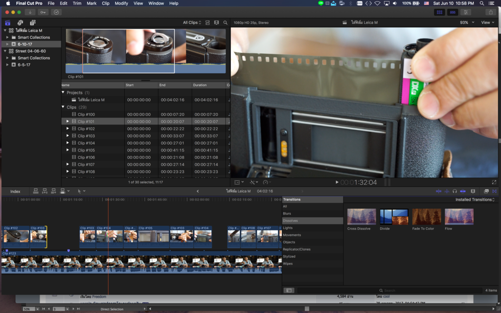This screenshot has width=501, height=313.
Task: Show the Background Tasks checkmark button
Action: point(56,12)
